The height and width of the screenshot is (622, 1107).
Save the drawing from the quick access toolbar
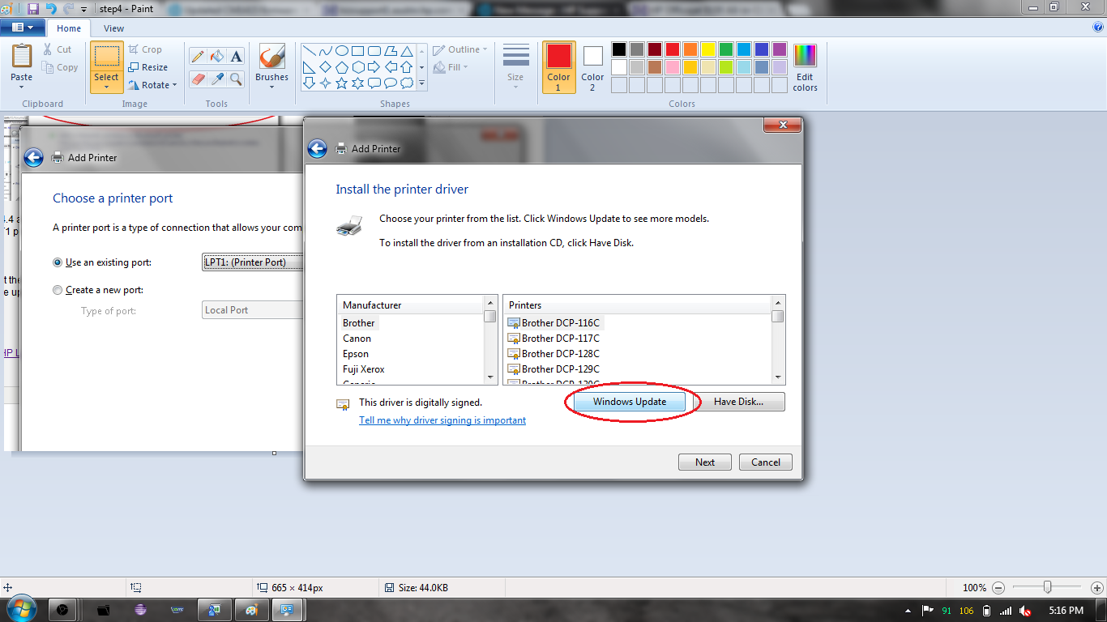(x=33, y=9)
